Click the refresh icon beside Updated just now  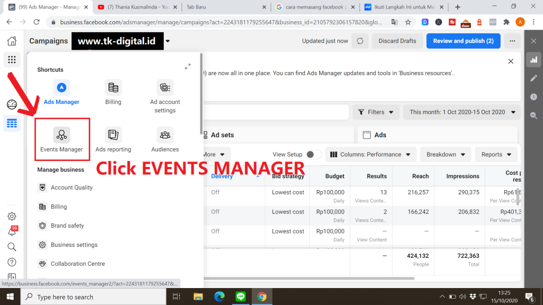pyautogui.click(x=360, y=41)
